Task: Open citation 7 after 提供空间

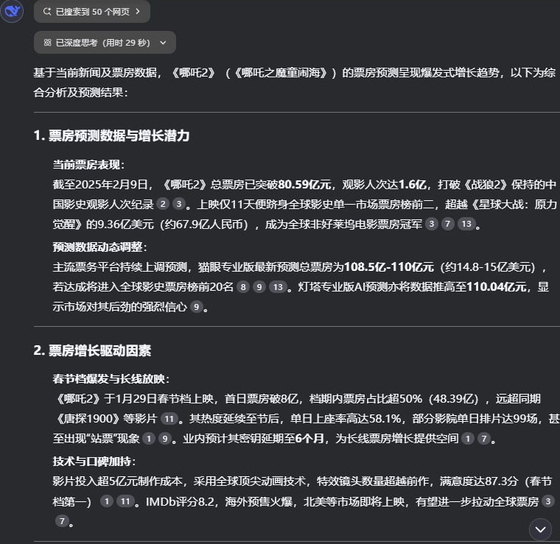Action: pyautogui.click(x=483, y=439)
